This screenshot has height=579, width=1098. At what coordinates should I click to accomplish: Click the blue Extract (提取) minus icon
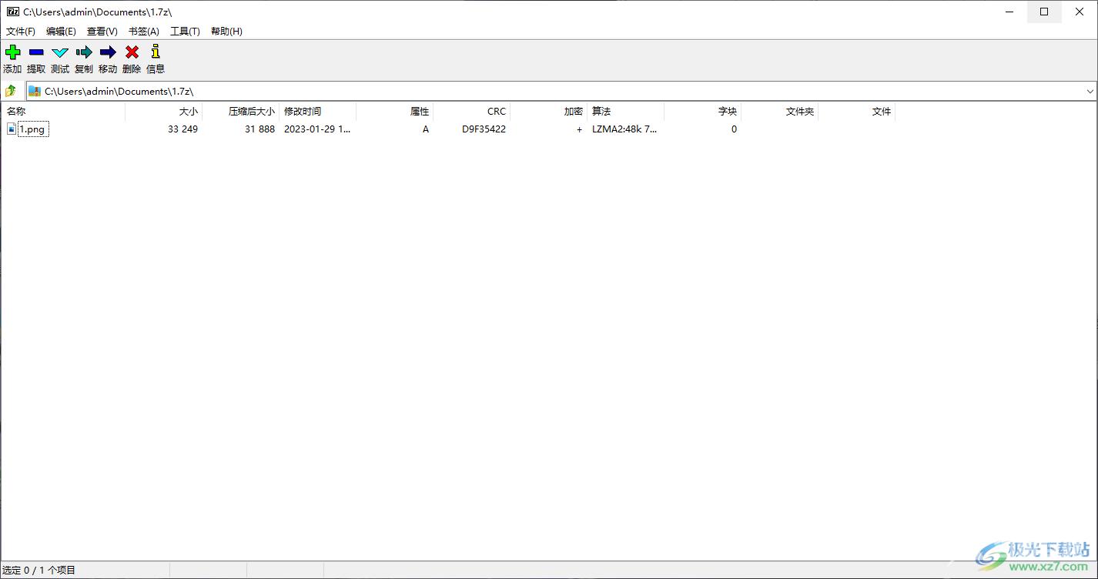[x=36, y=52]
